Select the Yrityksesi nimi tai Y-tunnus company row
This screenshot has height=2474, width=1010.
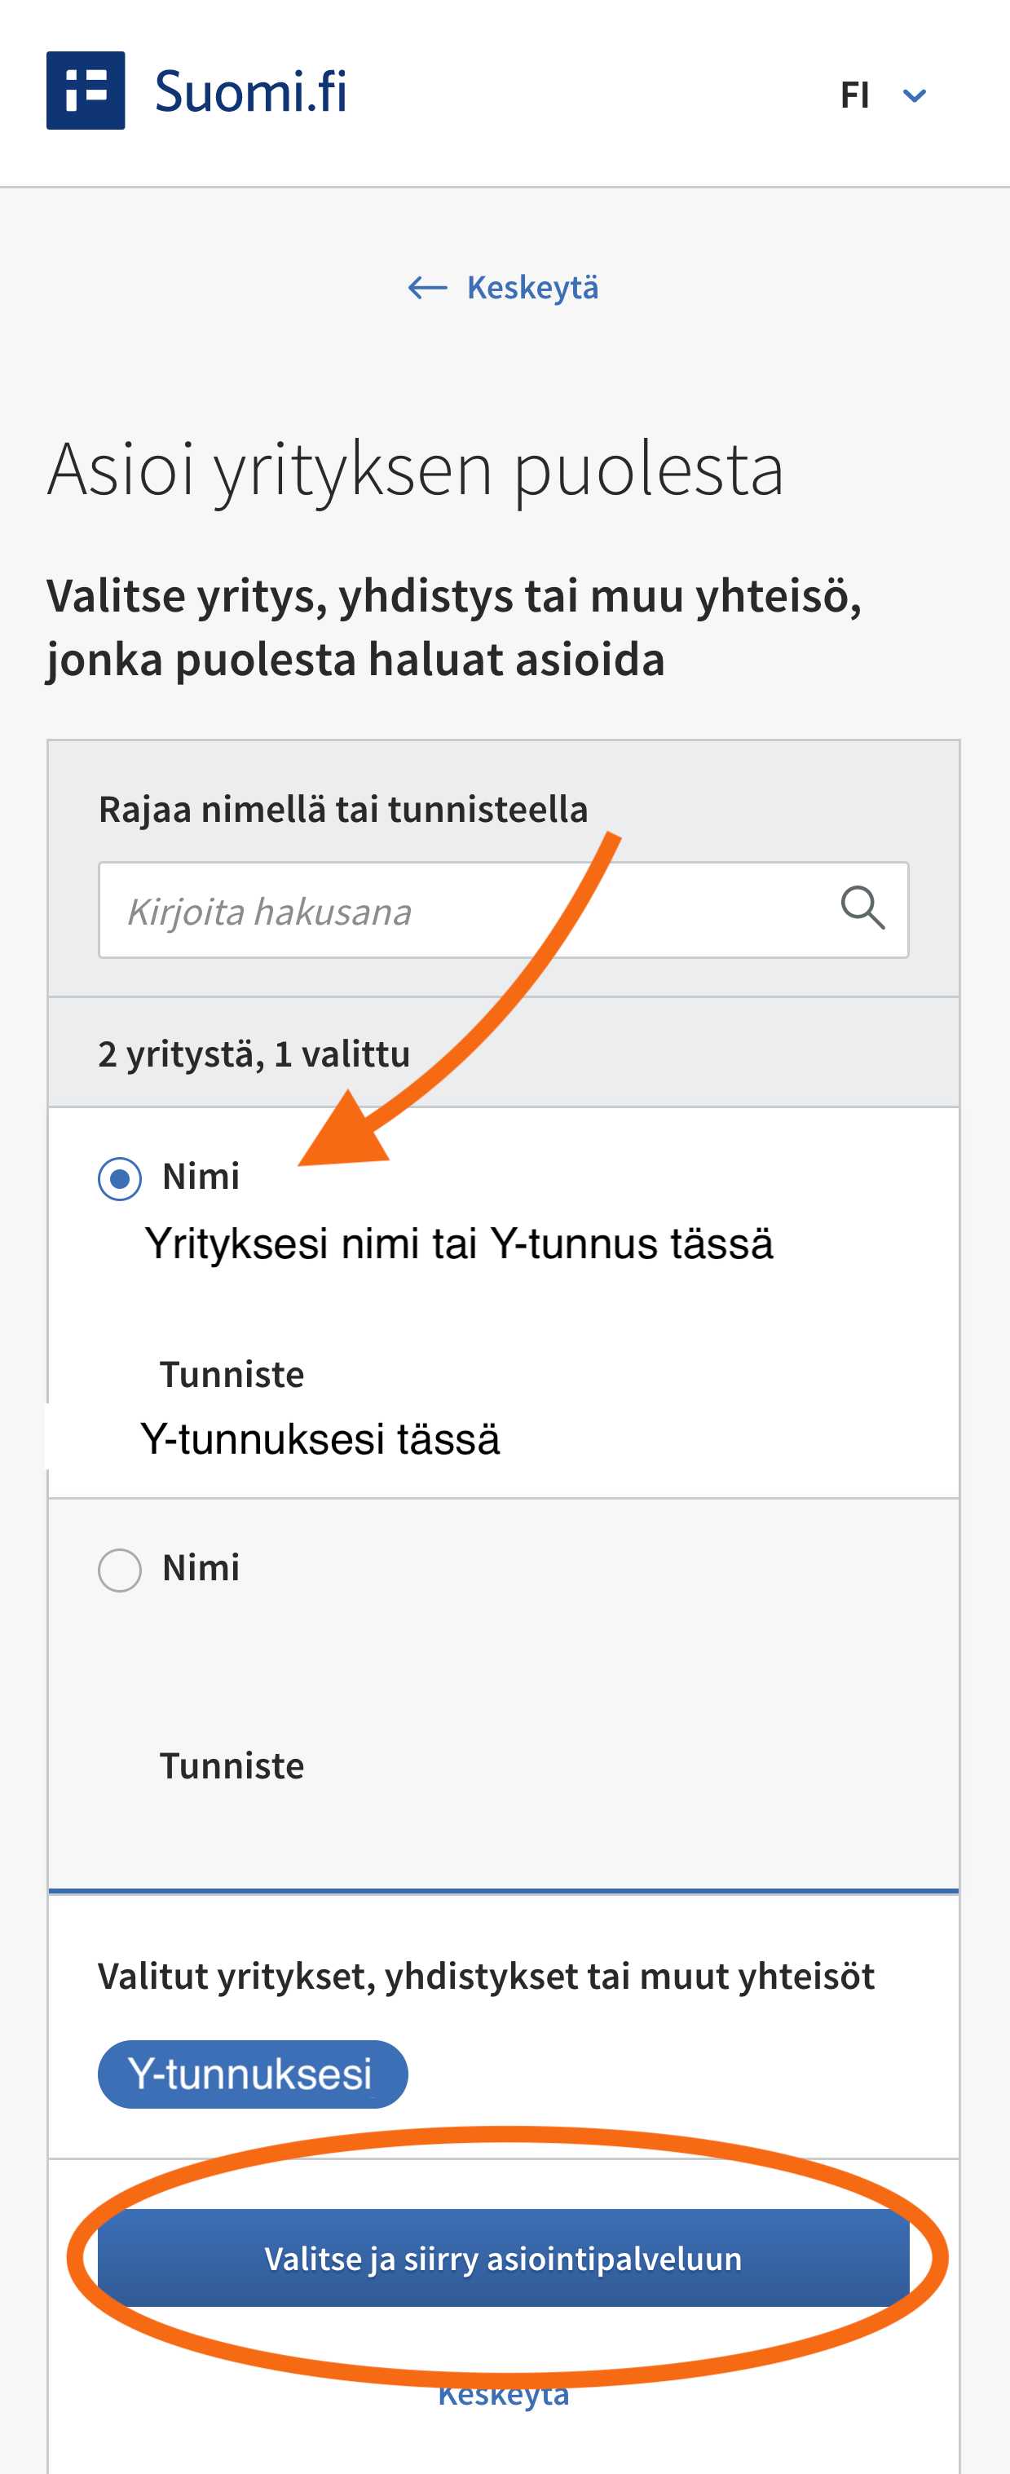coord(503,1302)
